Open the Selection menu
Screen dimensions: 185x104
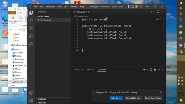[50, 7]
